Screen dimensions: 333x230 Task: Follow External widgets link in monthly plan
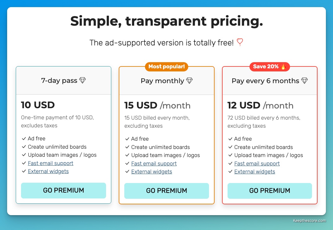tap(152, 172)
